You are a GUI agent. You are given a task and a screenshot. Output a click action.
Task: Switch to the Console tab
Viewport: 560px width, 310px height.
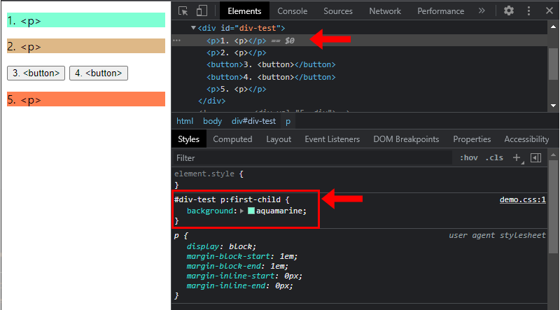pyautogui.click(x=292, y=10)
